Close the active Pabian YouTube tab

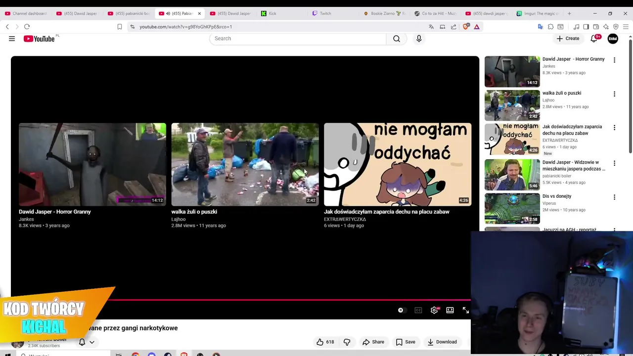[x=199, y=13]
